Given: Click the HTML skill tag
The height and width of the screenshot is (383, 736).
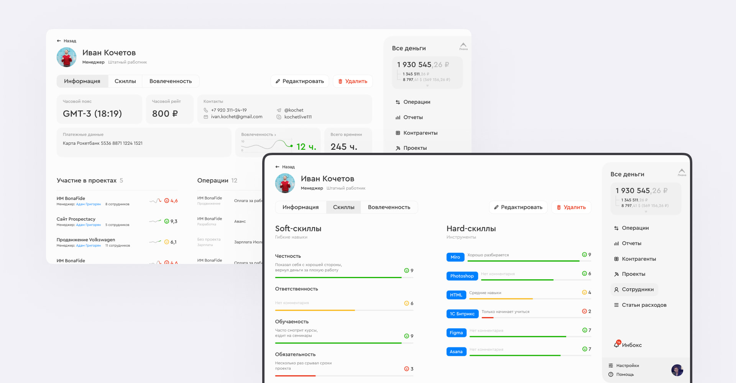Looking at the screenshot, I should pyautogui.click(x=456, y=295).
